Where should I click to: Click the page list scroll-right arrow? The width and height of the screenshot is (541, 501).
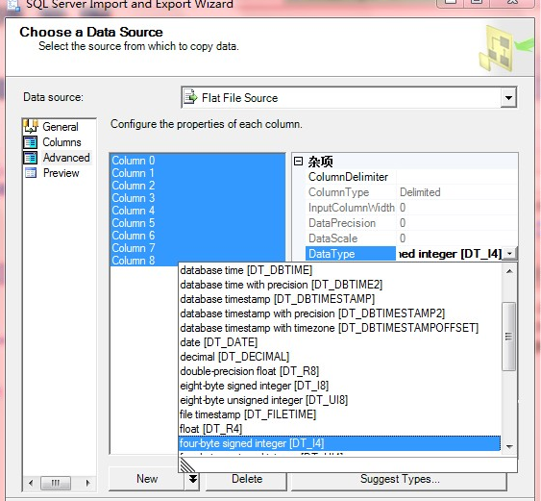87,483
